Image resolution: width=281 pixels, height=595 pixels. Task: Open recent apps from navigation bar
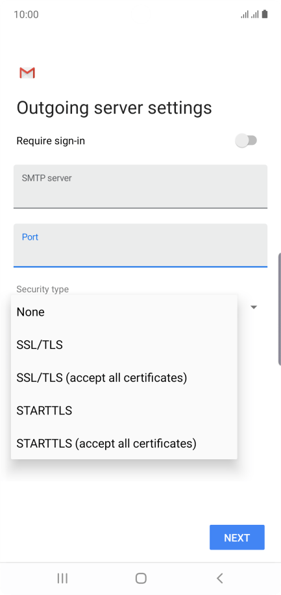click(x=62, y=578)
